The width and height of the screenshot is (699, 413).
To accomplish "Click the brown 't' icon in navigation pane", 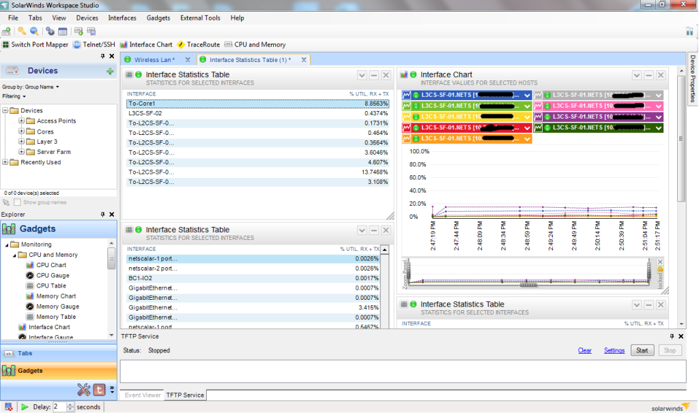I will 99,389.
